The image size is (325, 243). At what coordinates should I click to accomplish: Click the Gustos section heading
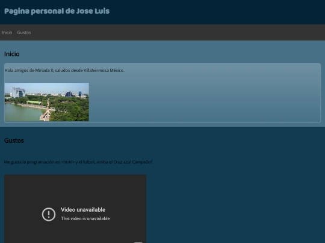click(14, 140)
